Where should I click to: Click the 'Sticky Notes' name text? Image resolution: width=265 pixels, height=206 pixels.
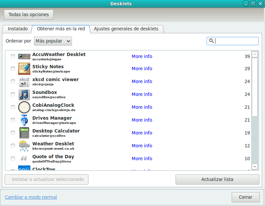coord(48,67)
